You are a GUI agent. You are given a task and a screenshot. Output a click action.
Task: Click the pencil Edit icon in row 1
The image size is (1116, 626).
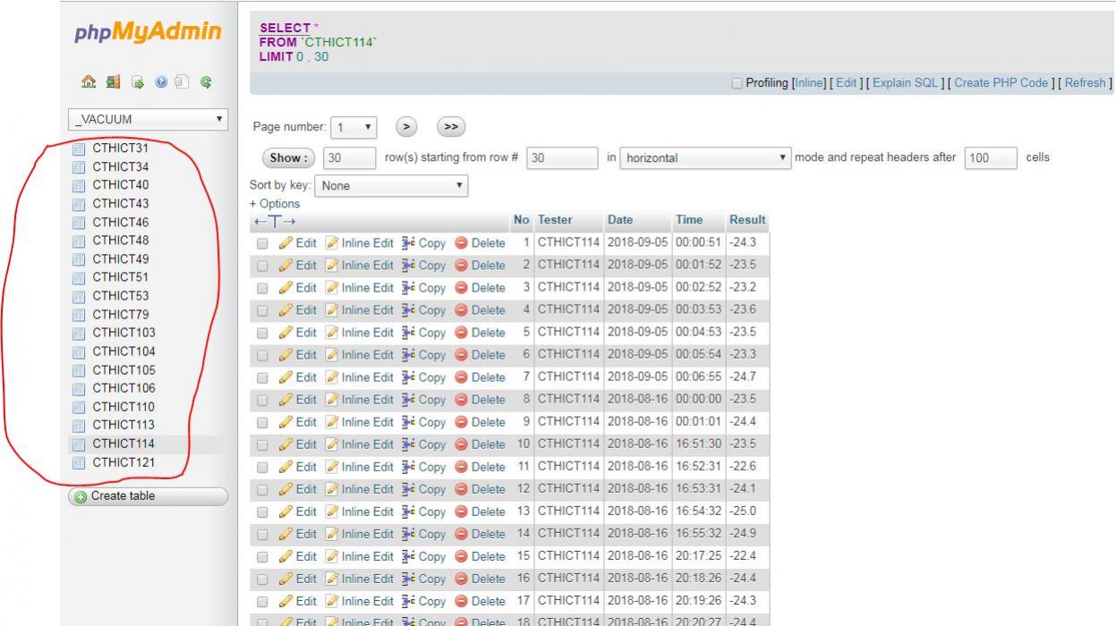[x=285, y=242]
